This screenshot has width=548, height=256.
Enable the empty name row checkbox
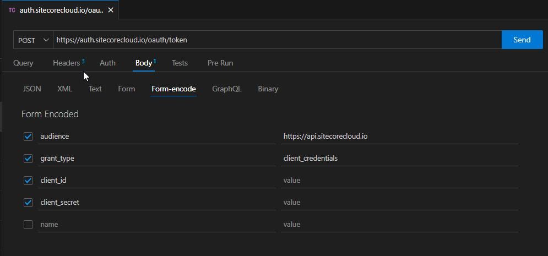(28, 225)
